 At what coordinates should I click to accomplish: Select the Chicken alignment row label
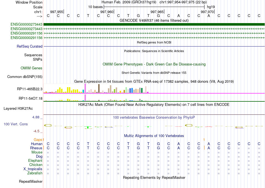pos(36,165)
